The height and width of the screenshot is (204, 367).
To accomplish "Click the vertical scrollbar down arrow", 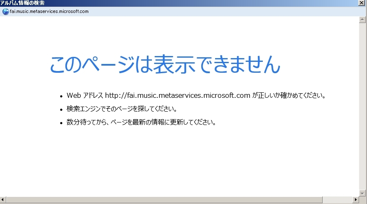I will pyautogui.click(x=362, y=193).
